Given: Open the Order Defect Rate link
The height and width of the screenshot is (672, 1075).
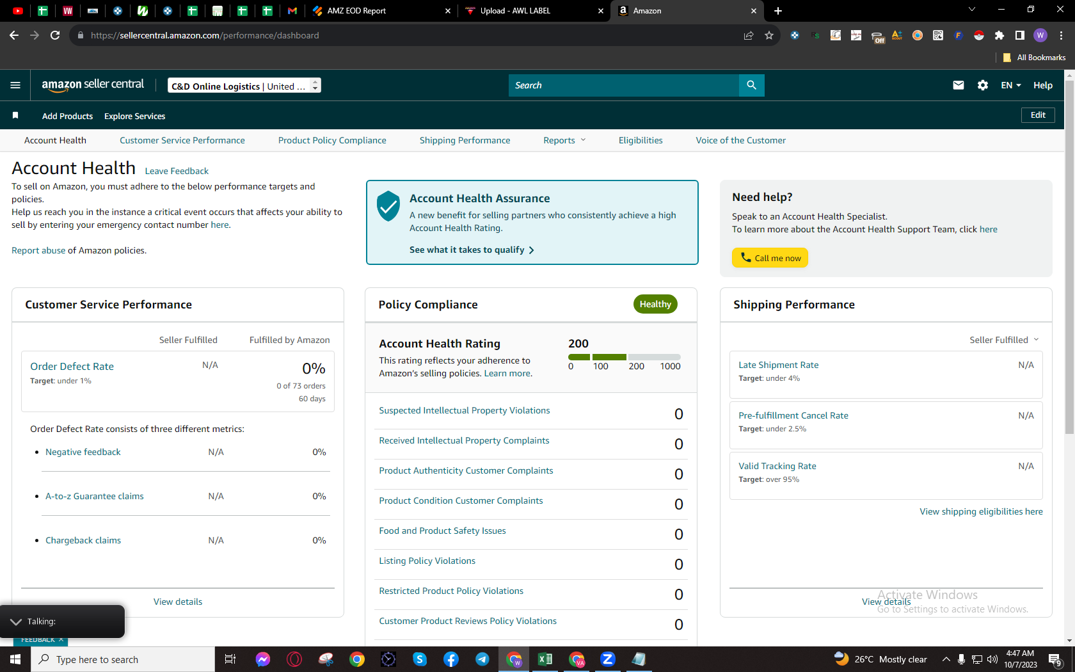Looking at the screenshot, I should pyautogui.click(x=72, y=366).
